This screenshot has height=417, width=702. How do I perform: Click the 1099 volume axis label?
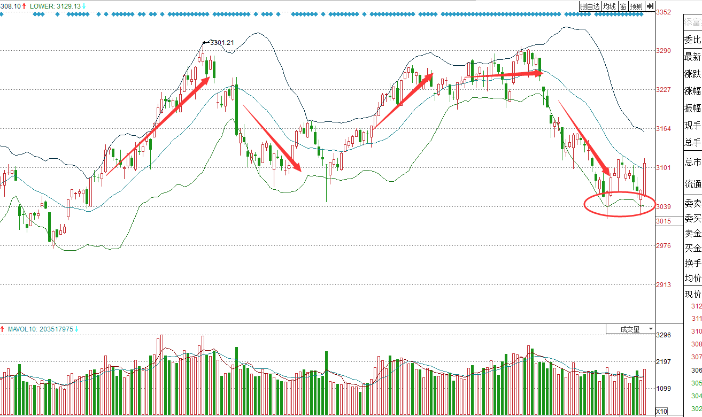664,389
